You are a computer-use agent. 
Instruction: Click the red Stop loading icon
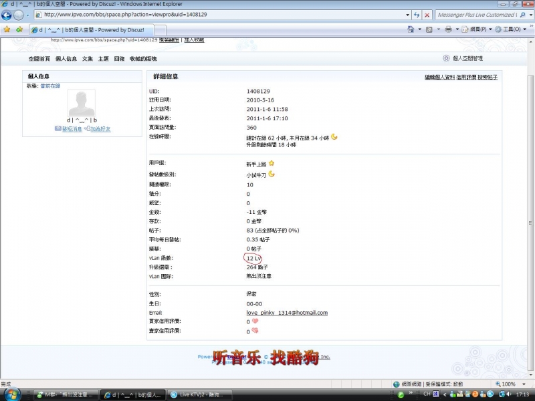427,15
